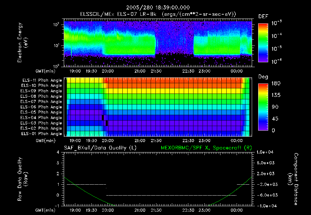
Task: Click the DEF color bar legend
Action: pos(263,43)
